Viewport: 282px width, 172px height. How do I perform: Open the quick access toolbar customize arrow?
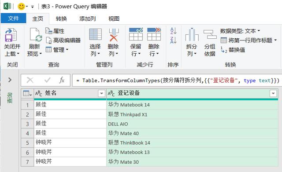coord(32,7)
